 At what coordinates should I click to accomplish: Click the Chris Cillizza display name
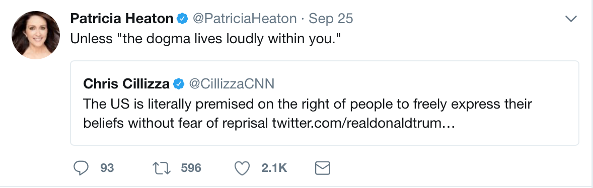pyautogui.click(x=126, y=84)
